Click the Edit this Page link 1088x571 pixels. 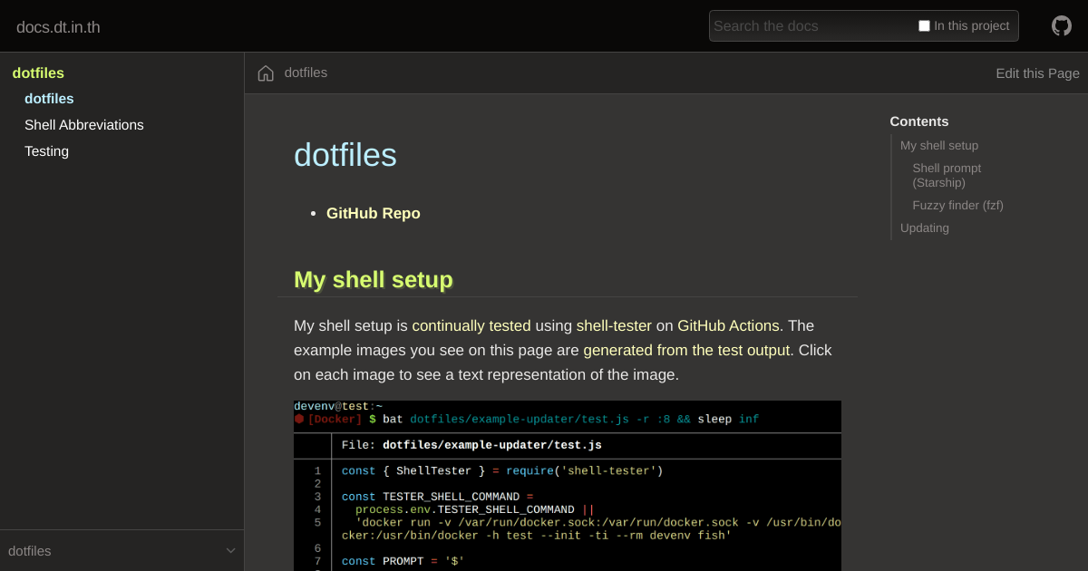1037,73
